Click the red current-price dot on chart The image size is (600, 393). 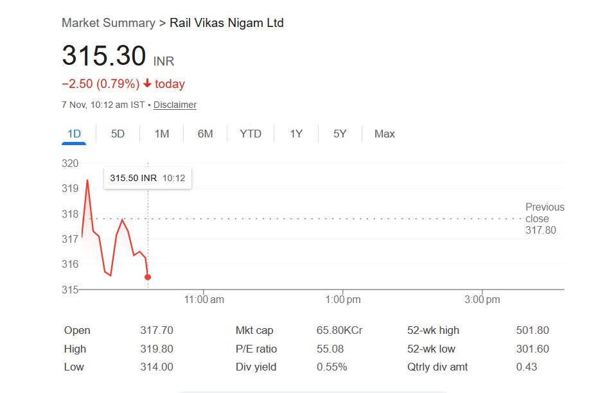[x=148, y=277]
